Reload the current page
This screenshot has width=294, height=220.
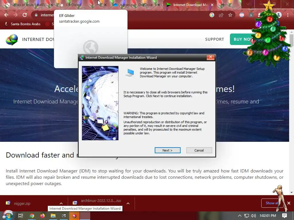pos(25,15)
